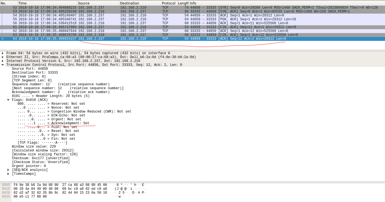Sort by the No. column header
This screenshot has width=385, height=202.
9,3
